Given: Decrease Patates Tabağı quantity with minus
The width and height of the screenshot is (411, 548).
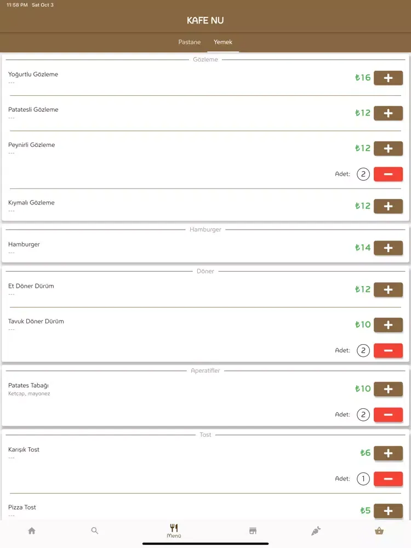Looking at the screenshot, I should click(x=388, y=414).
